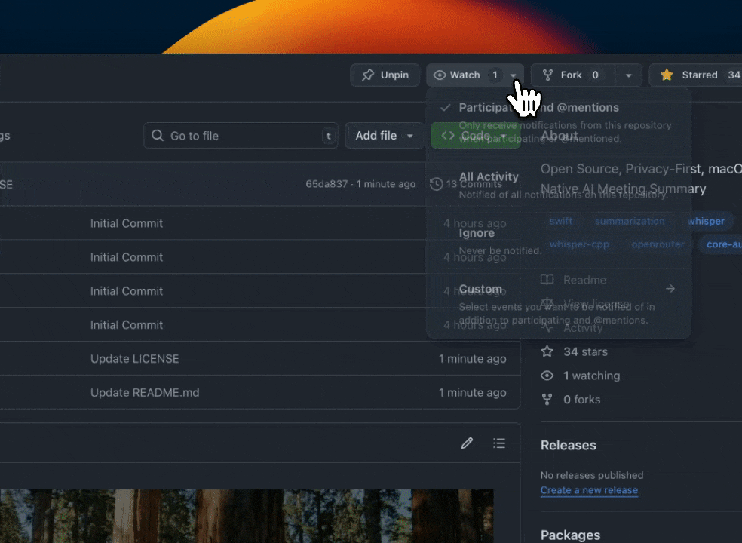Click the 1 watching eye icon
This screenshot has height=543, width=742.
tap(547, 376)
